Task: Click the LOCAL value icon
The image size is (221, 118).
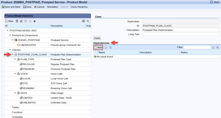Action: [x=21, y=78]
